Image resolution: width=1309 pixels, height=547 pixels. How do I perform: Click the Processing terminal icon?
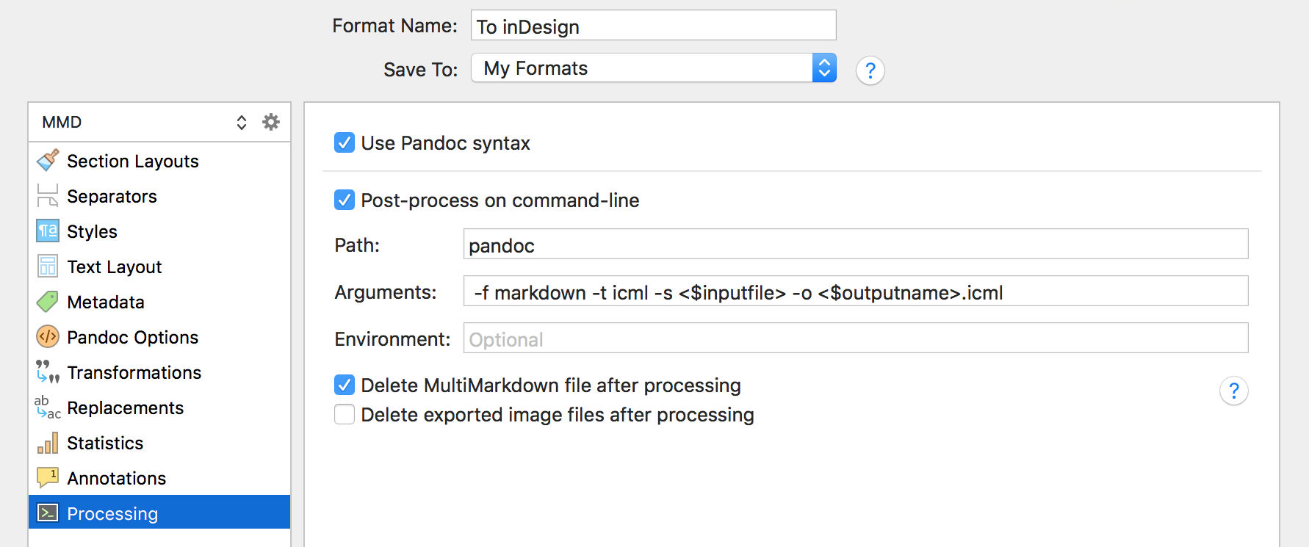pos(48,512)
